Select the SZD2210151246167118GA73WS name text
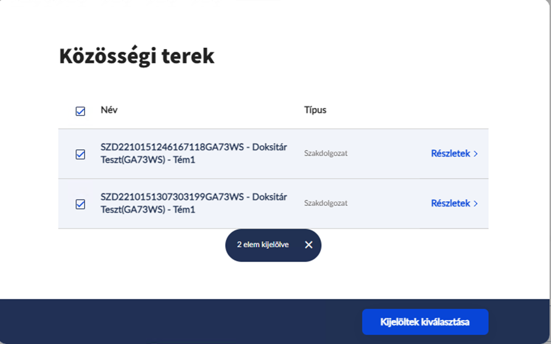 [171, 147]
